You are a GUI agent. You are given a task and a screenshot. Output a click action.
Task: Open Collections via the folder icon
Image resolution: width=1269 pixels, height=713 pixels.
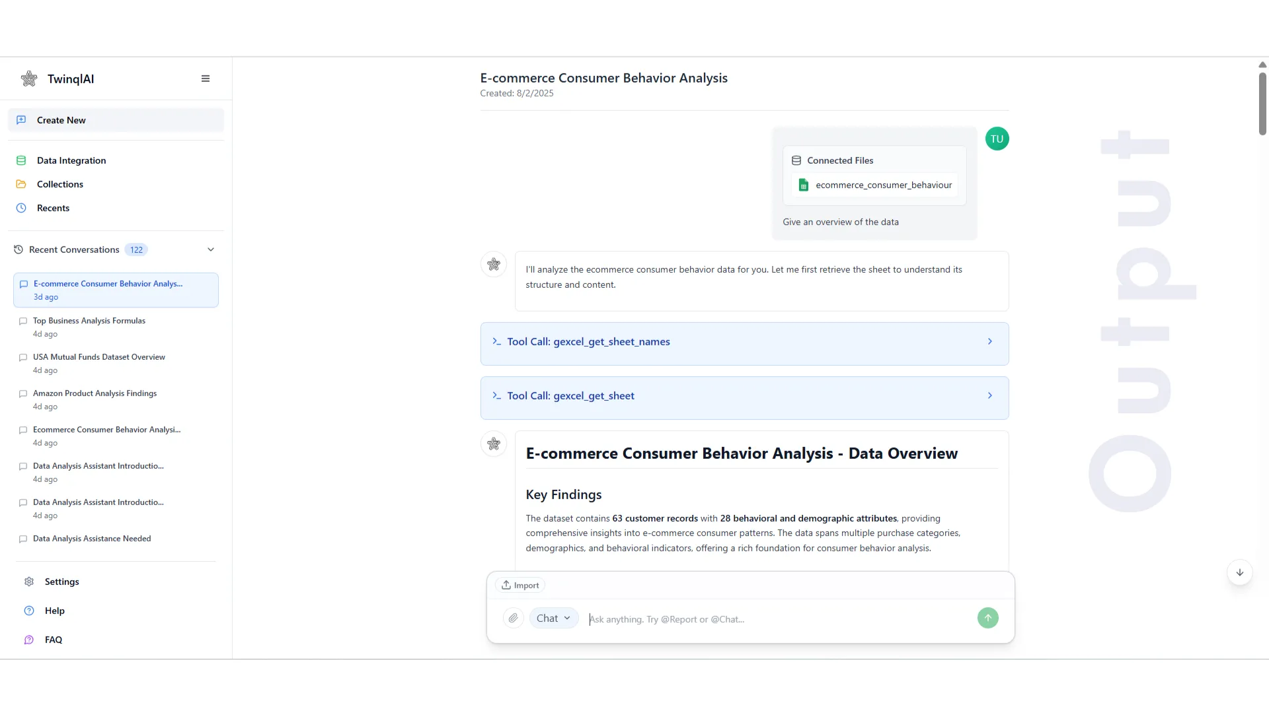pyautogui.click(x=20, y=184)
